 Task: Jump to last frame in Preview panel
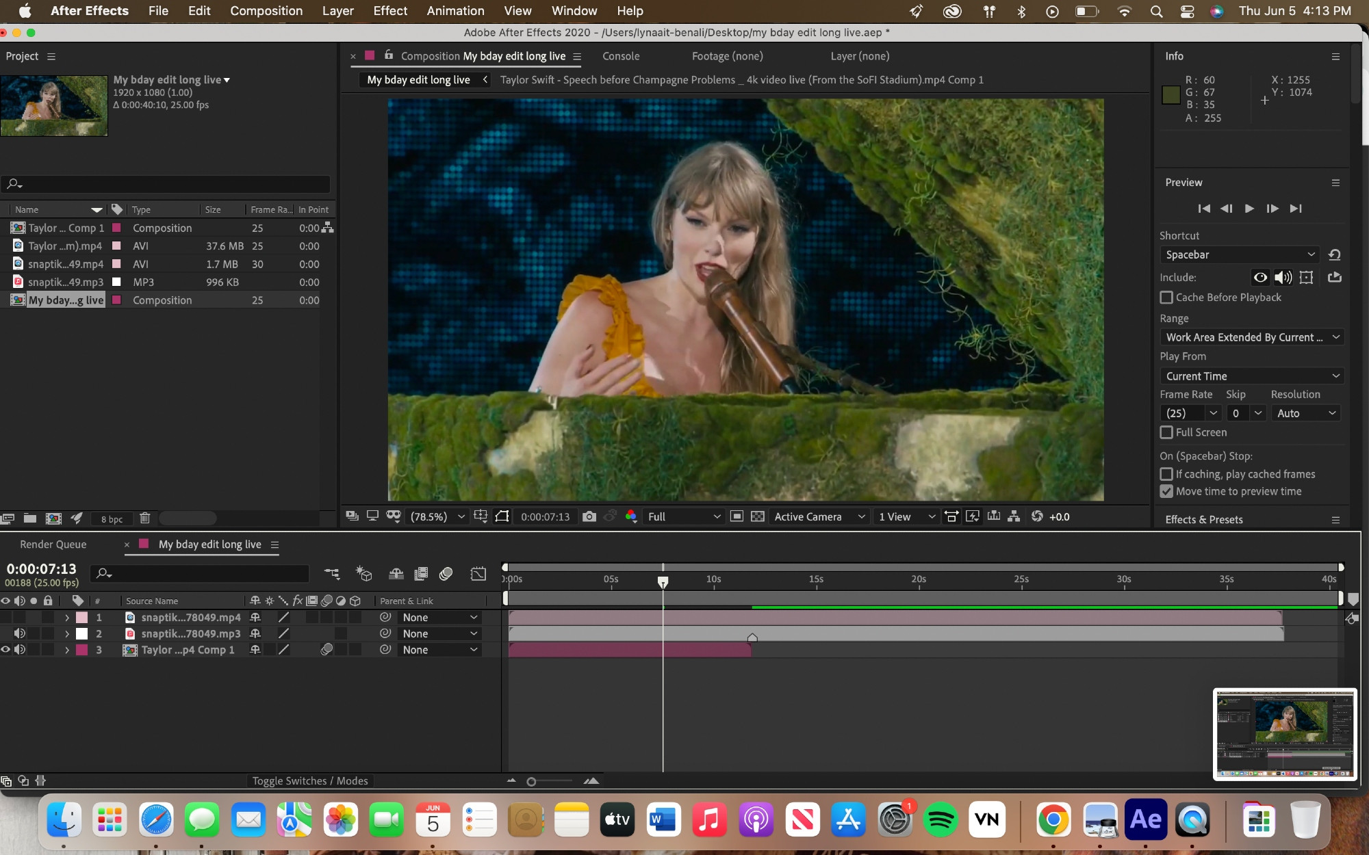(x=1296, y=209)
